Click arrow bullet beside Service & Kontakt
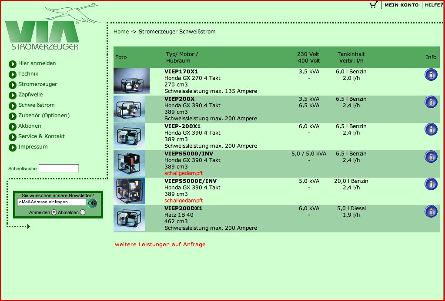445x301 pixels. pyautogui.click(x=13, y=137)
